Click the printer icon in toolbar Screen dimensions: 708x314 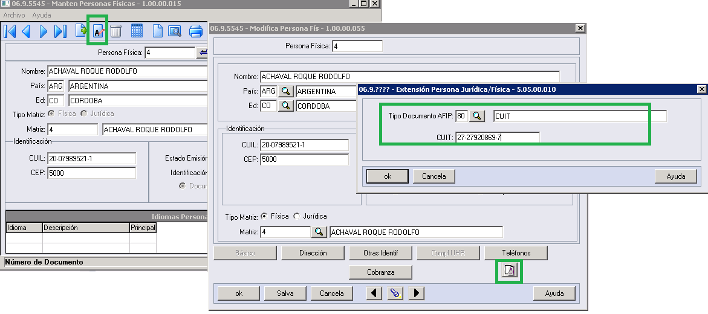196,31
